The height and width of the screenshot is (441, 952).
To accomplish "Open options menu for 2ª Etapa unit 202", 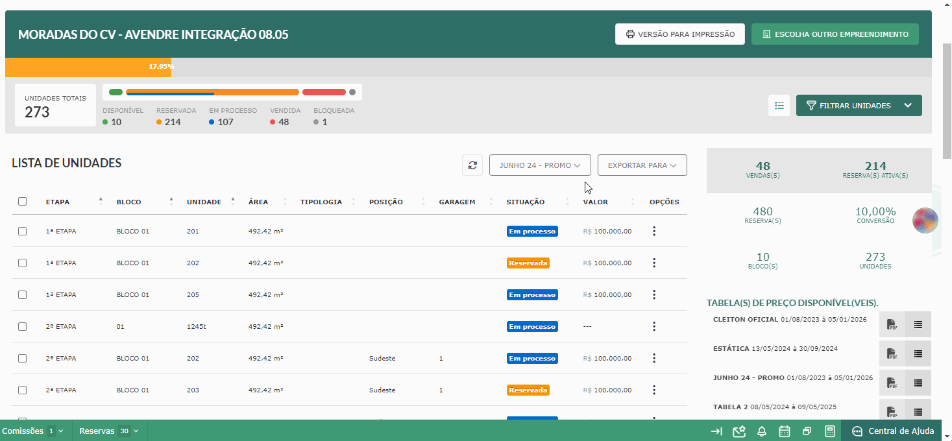I will click(x=654, y=358).
